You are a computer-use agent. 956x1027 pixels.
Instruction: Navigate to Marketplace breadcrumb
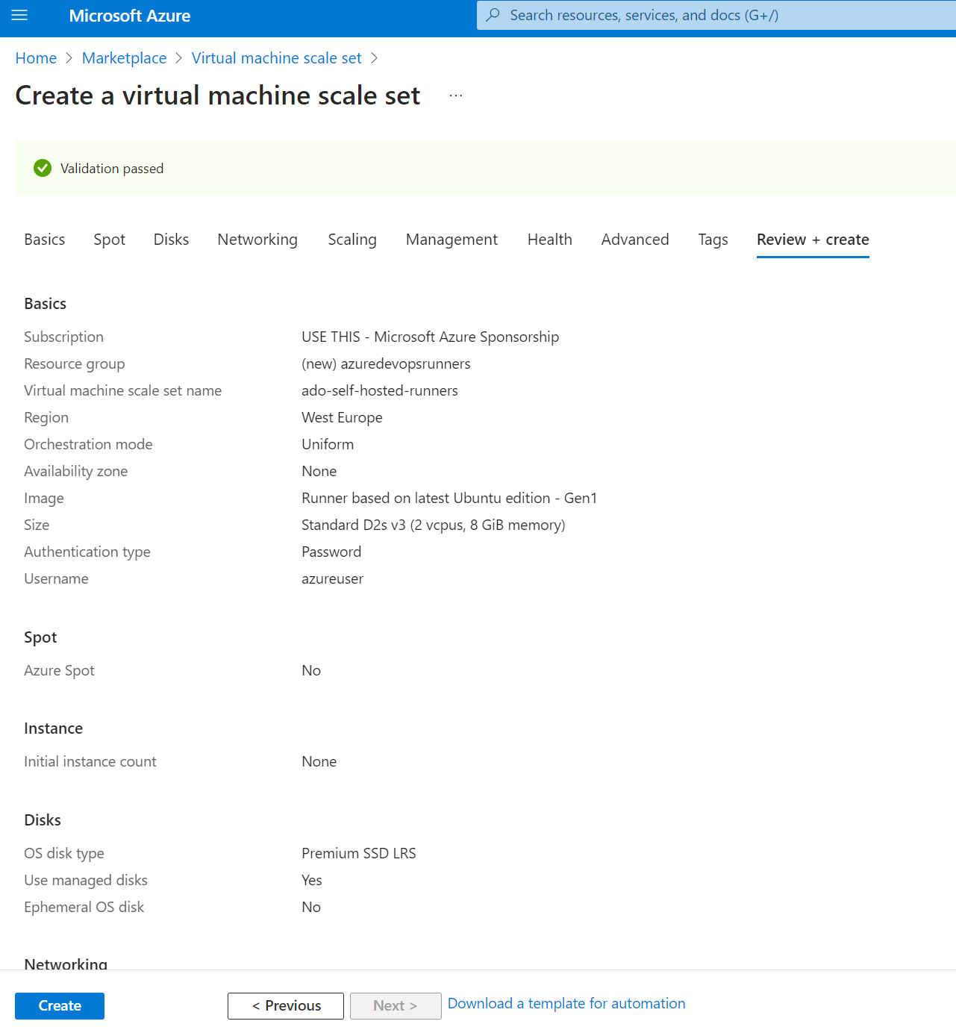pos(124,58)
